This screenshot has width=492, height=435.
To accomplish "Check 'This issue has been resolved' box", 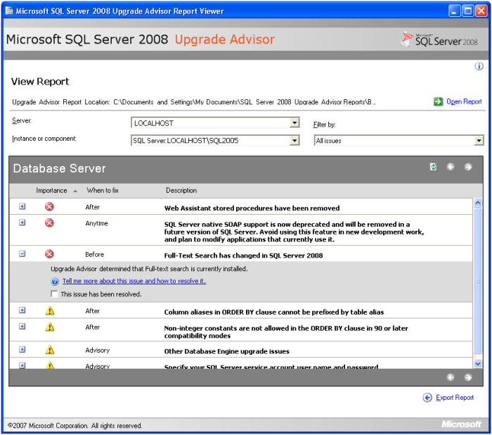I will click(55, 294).
